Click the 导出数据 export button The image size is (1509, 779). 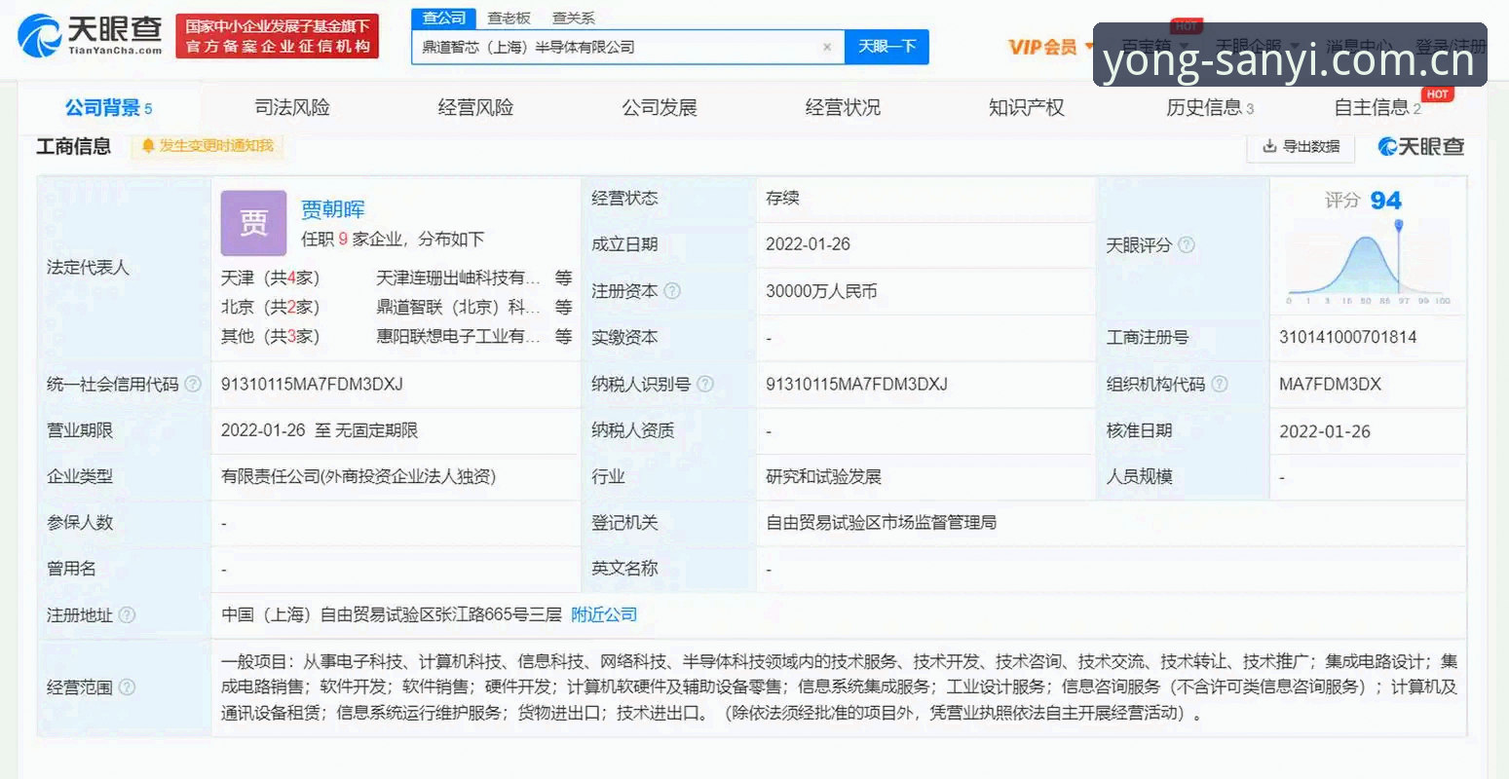[x=1301, y=146]
